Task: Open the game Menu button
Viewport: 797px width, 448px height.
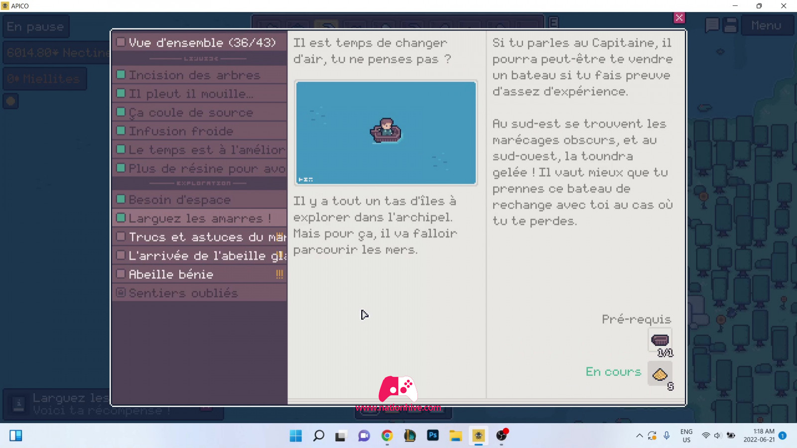Action: (x=767, y=25)
